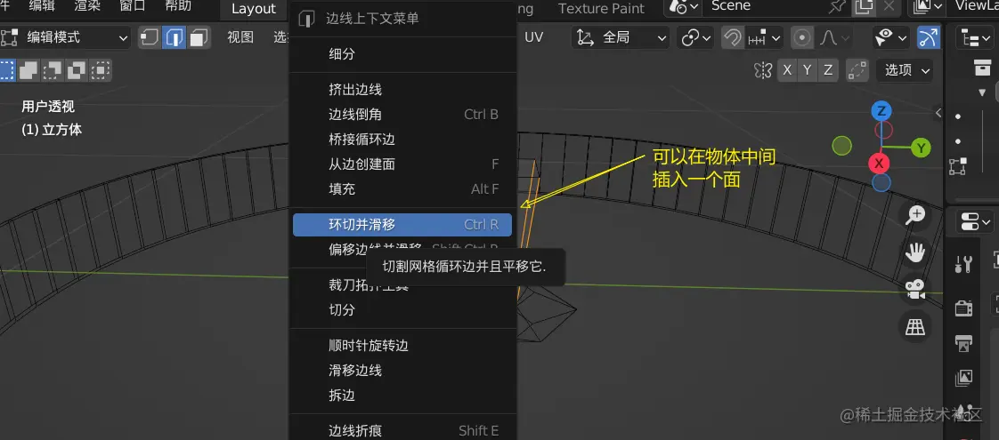Open the snapping options dropdown
The image size is (999, 440).
765,37
